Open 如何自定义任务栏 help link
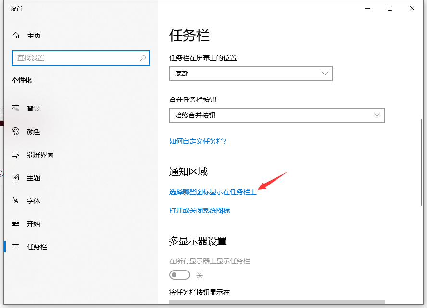This screenshot has height=308, width=427. (198, 141)
